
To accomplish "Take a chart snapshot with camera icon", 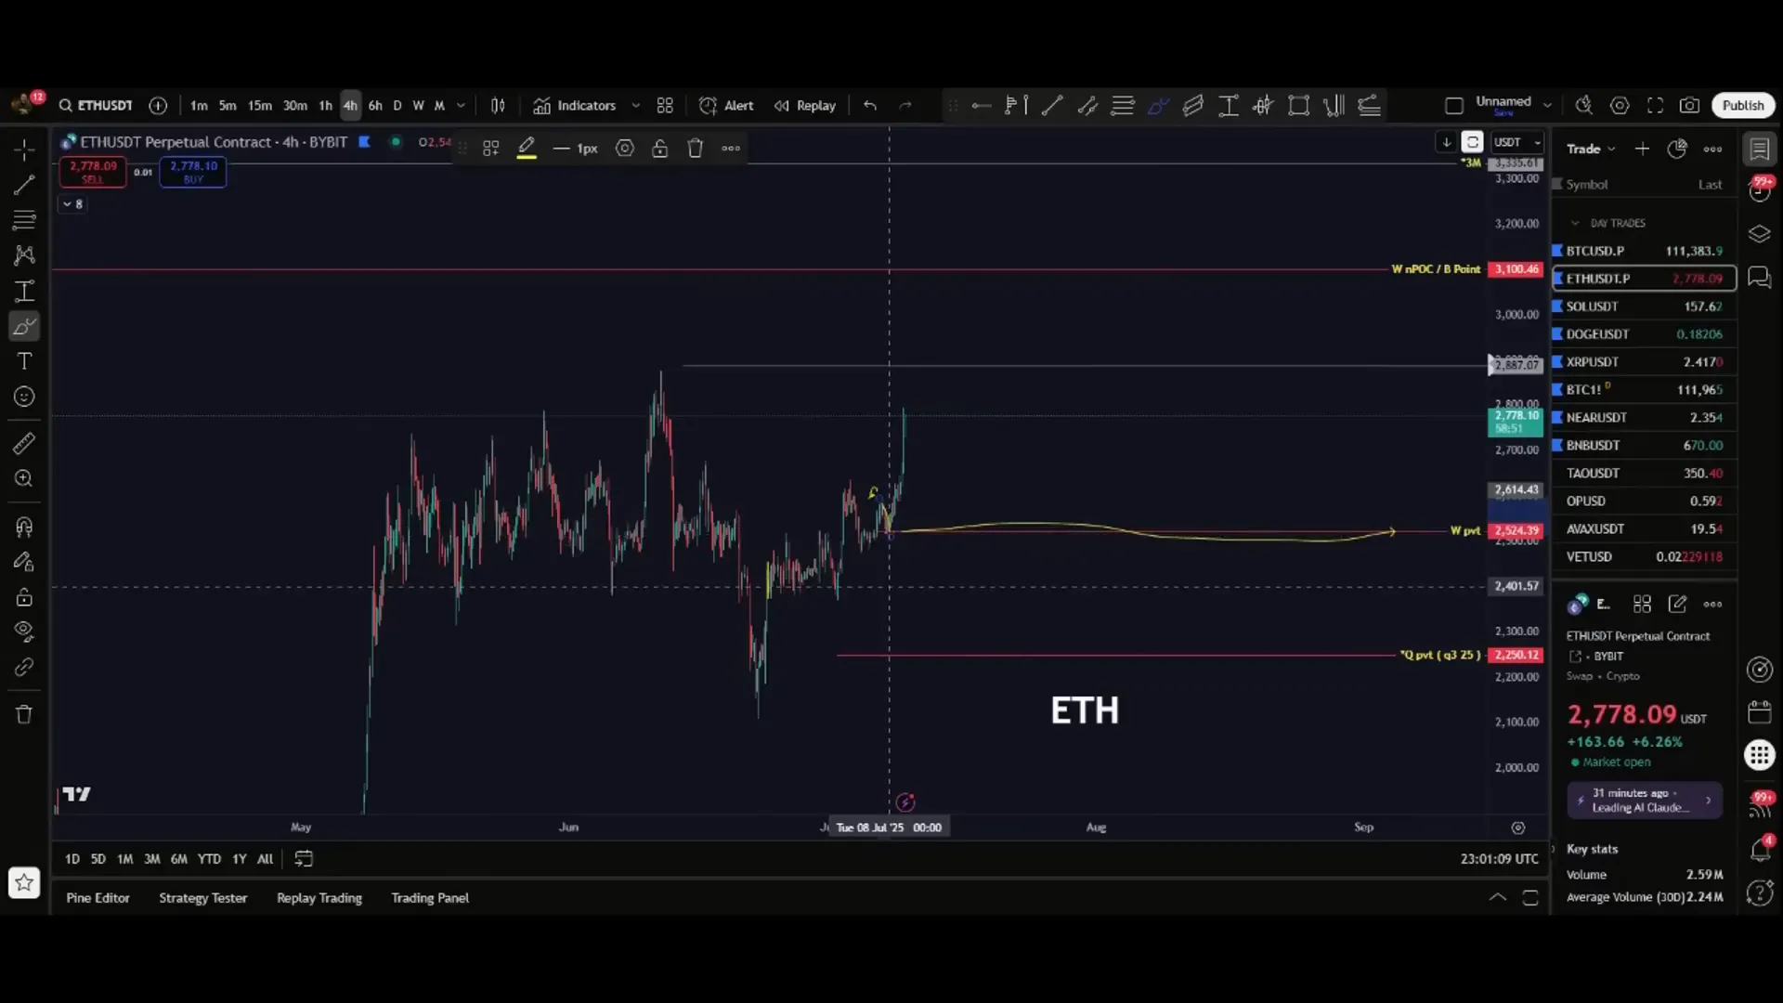I will click(x=1690, y=106).
